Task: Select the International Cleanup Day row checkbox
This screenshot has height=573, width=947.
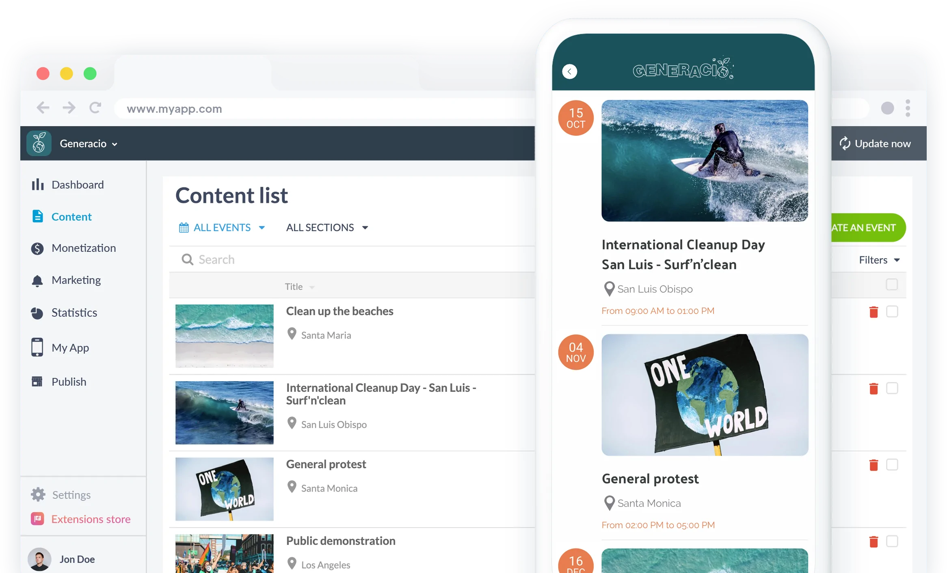Action: [x=892, y=388]
